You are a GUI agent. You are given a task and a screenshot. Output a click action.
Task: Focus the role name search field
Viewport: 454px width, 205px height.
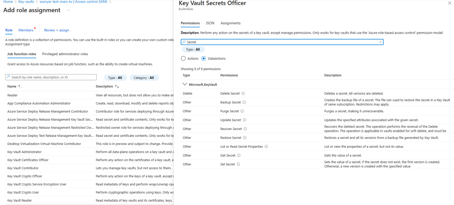[51, 77]
